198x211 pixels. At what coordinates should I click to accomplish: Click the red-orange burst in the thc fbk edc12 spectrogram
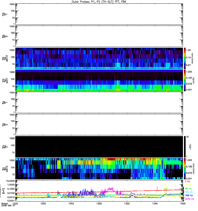(112, 159)
